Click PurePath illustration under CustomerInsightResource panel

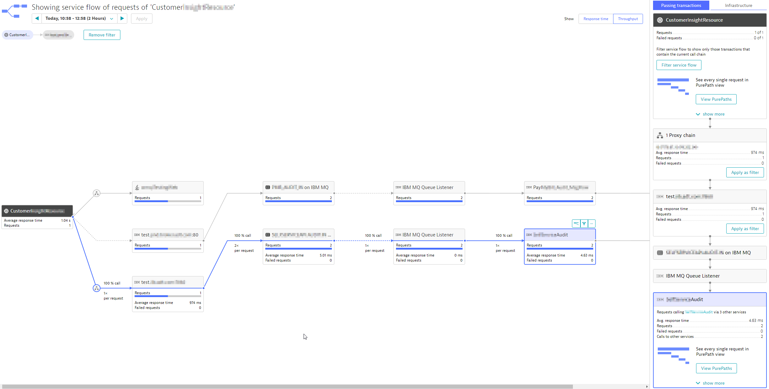point(673,87)
